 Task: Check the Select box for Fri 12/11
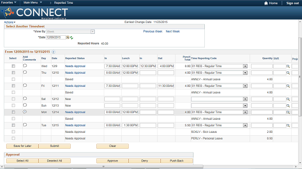(x=13, y=86)
